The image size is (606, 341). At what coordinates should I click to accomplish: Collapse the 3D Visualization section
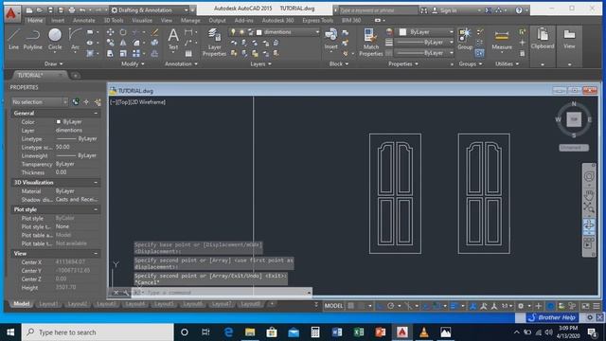[96, 183]
